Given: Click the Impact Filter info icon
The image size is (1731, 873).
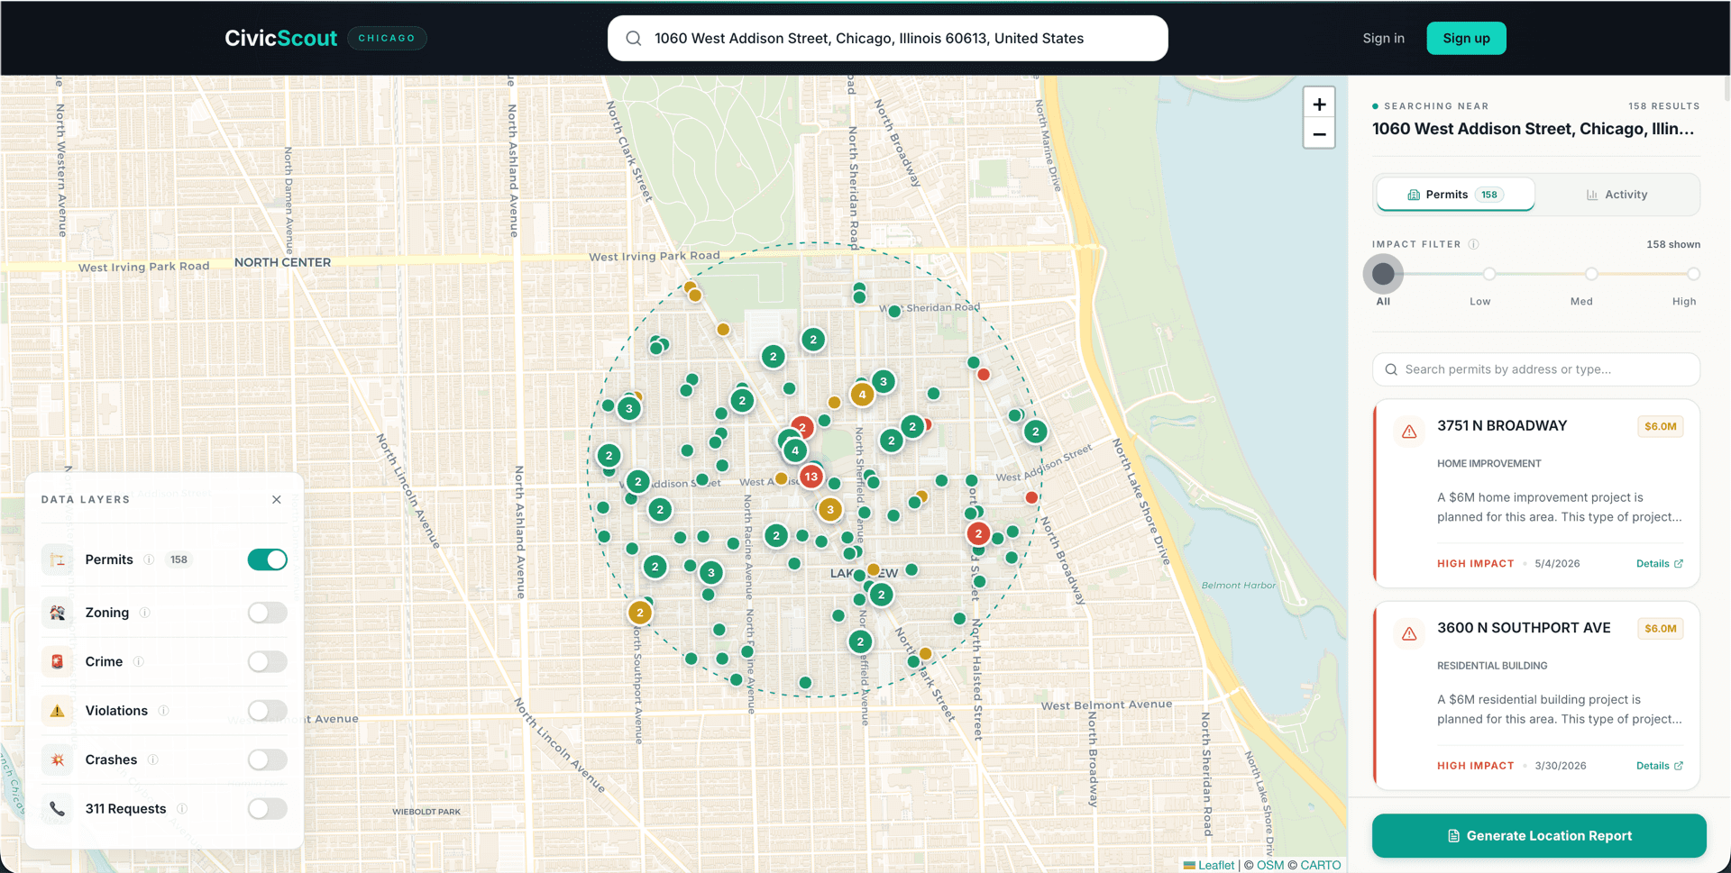Looking at the screenshot, I should pos(1473,244).
